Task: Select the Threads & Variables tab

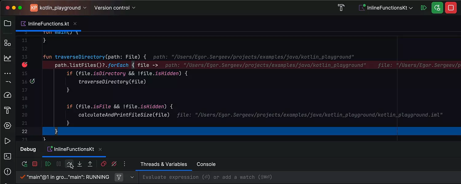Action: click(164, 164)
